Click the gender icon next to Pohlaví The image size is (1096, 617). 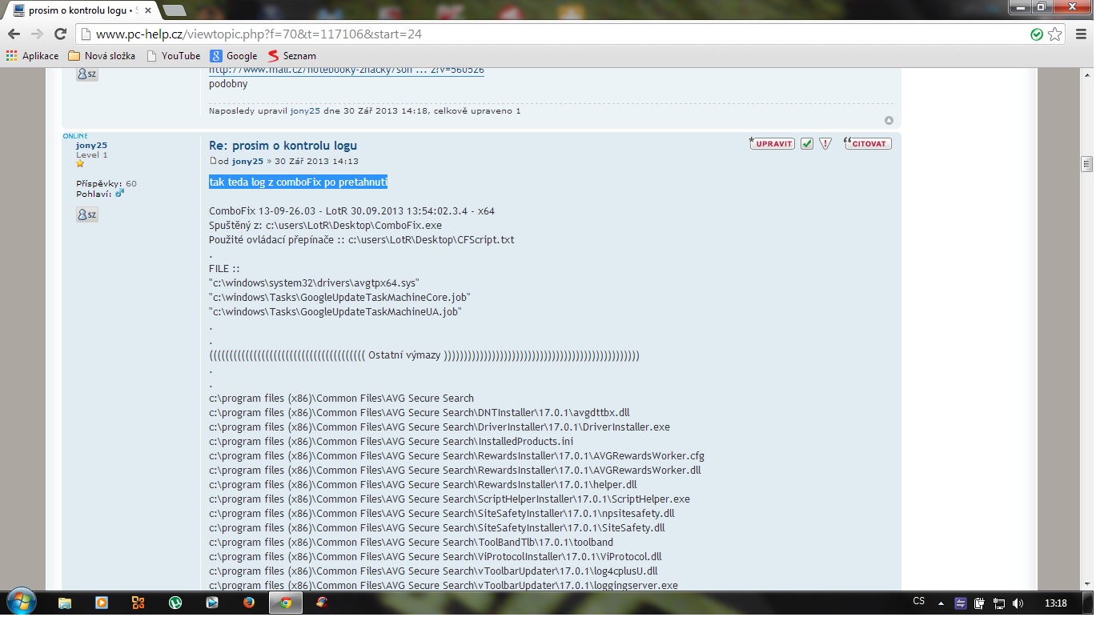[120, 193]
